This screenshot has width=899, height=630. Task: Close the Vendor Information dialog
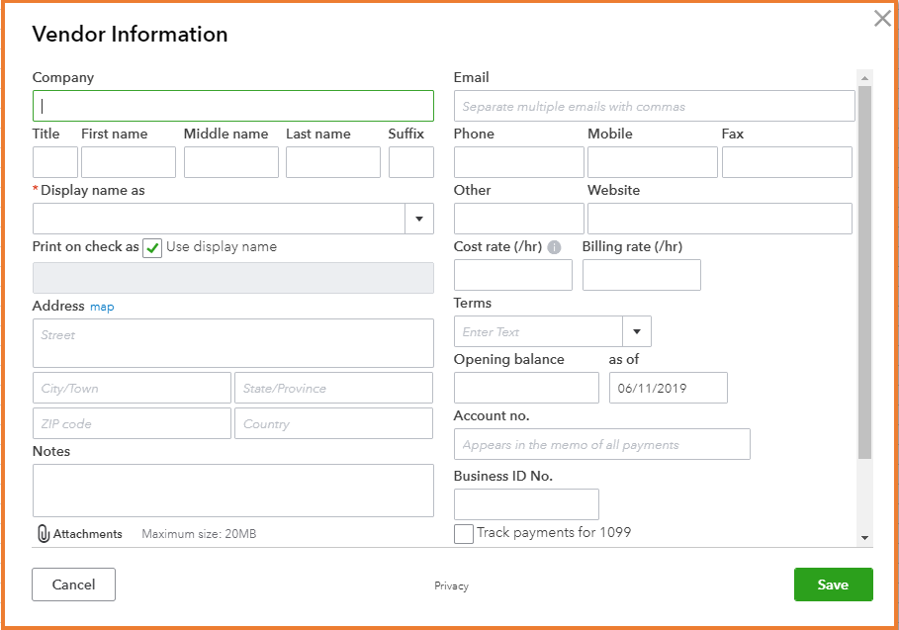[x=882, y=19]
